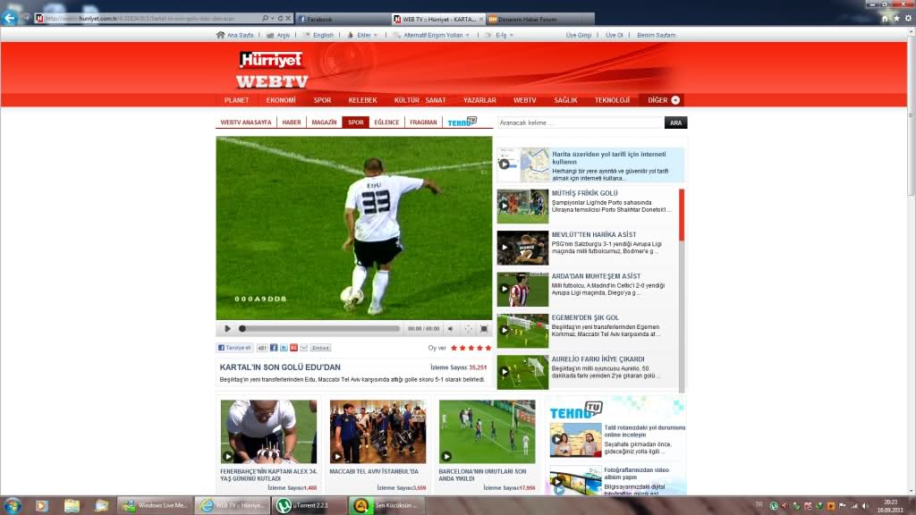Open MEVLÜT'TEN HARİKA ASİST video
This screenshot has height=515, width=916.
[522, 248]
